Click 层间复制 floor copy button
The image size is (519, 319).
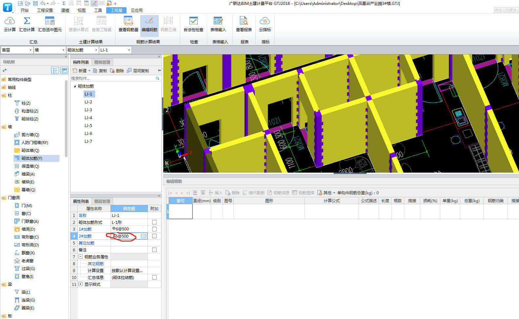tap(138, 71)
